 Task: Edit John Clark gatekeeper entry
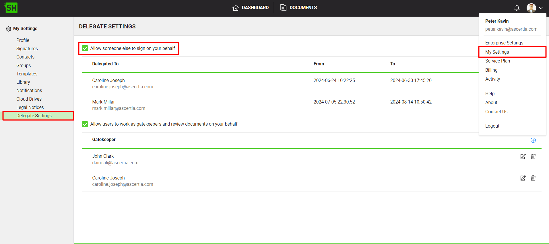(x=523, y=157)
